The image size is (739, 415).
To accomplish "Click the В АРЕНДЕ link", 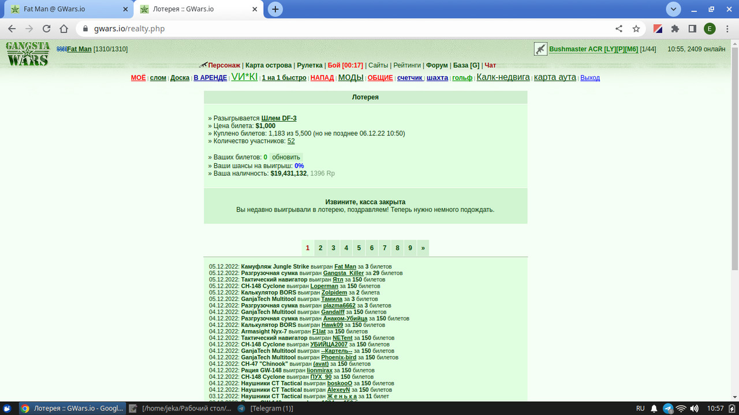I will pyautogui.click(x=210, y=78).
